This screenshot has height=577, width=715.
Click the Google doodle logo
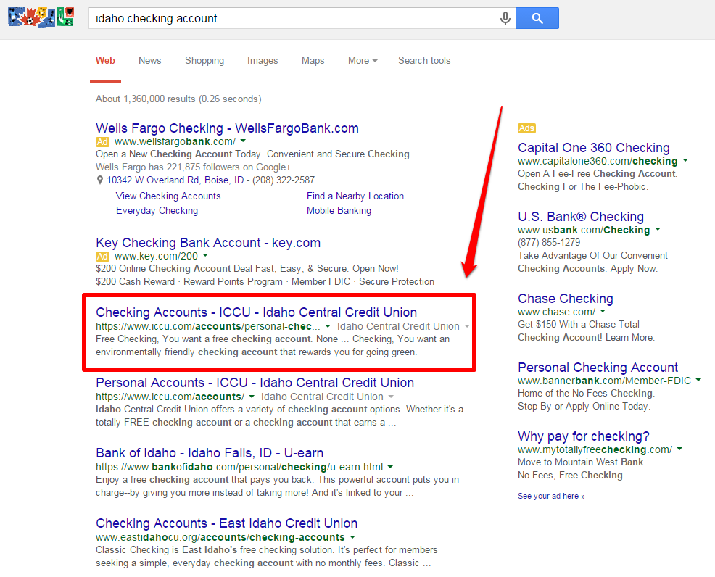pyautogui.click(x=41, y=17)
